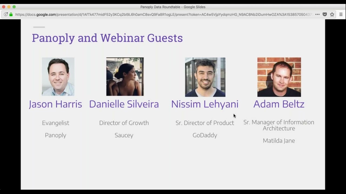Click Nissim Lehyani's profile photo
346x194 pixels.
pos(205,77)
